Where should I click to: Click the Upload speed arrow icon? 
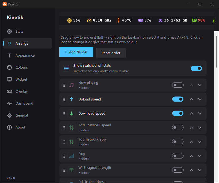(x=71, y=99)
